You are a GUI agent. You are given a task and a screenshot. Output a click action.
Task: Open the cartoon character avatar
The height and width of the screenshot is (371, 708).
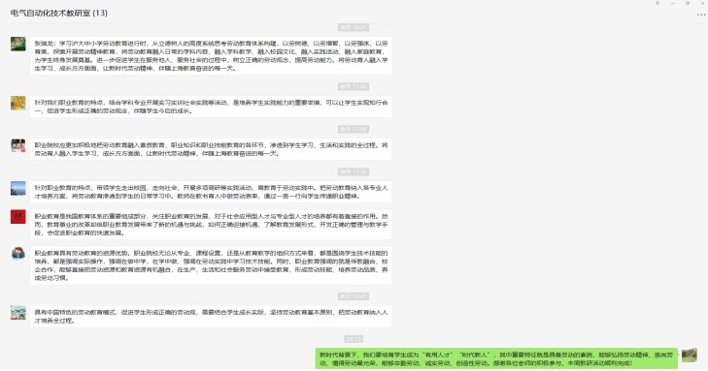[18, 254]
